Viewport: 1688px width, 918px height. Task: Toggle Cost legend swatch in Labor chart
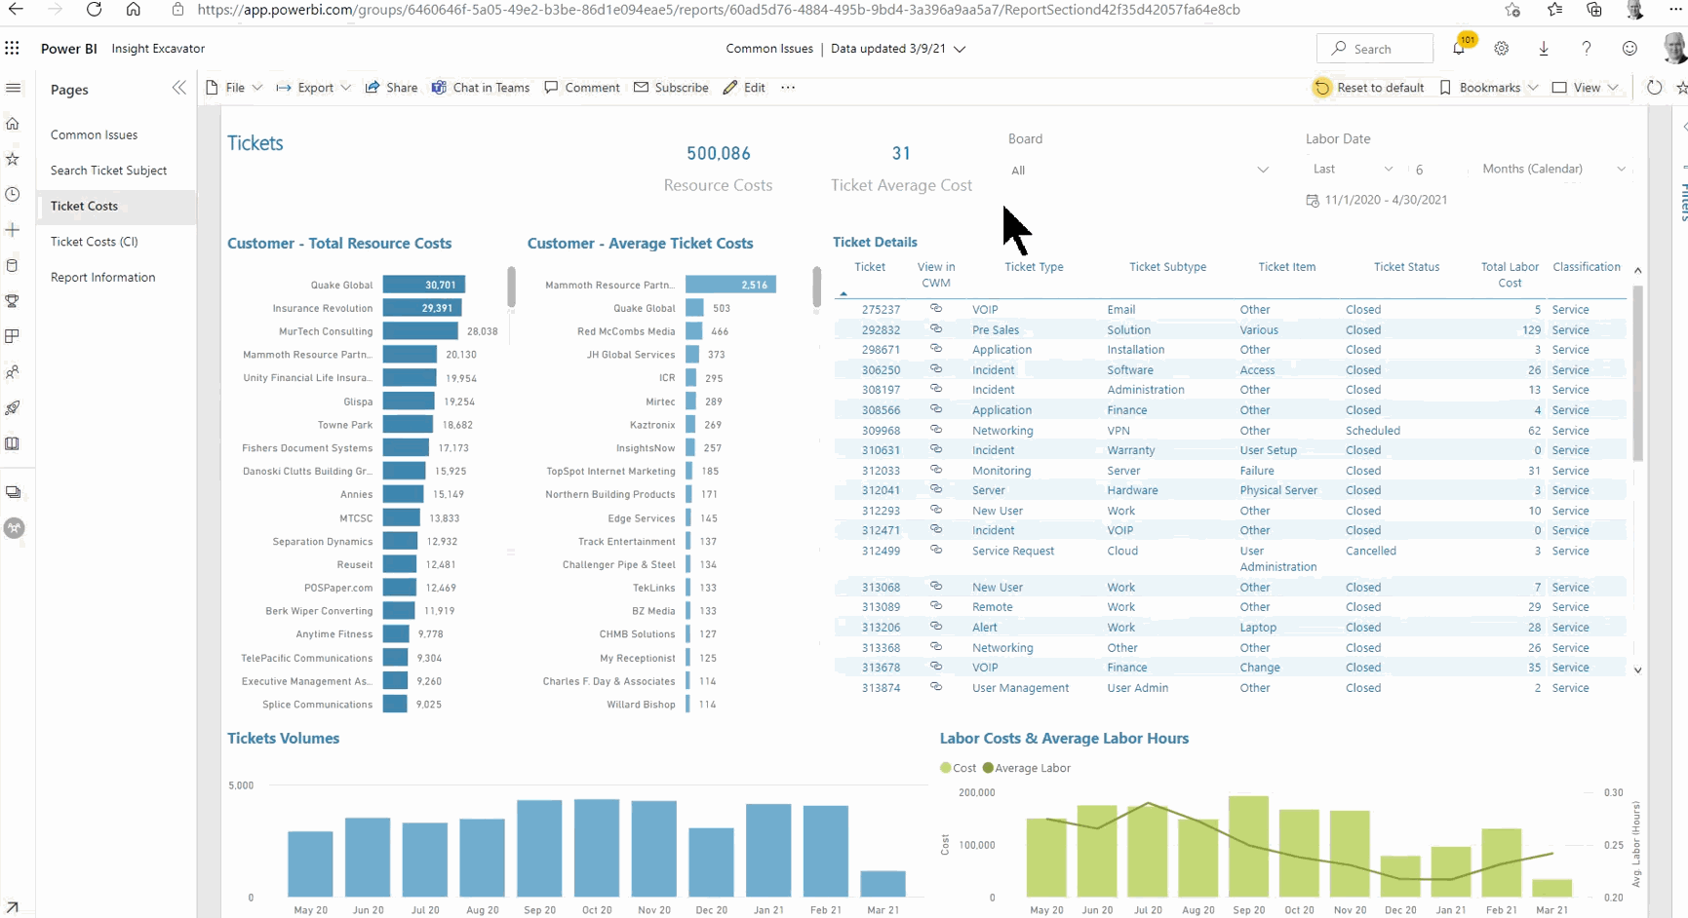point(945,768)
